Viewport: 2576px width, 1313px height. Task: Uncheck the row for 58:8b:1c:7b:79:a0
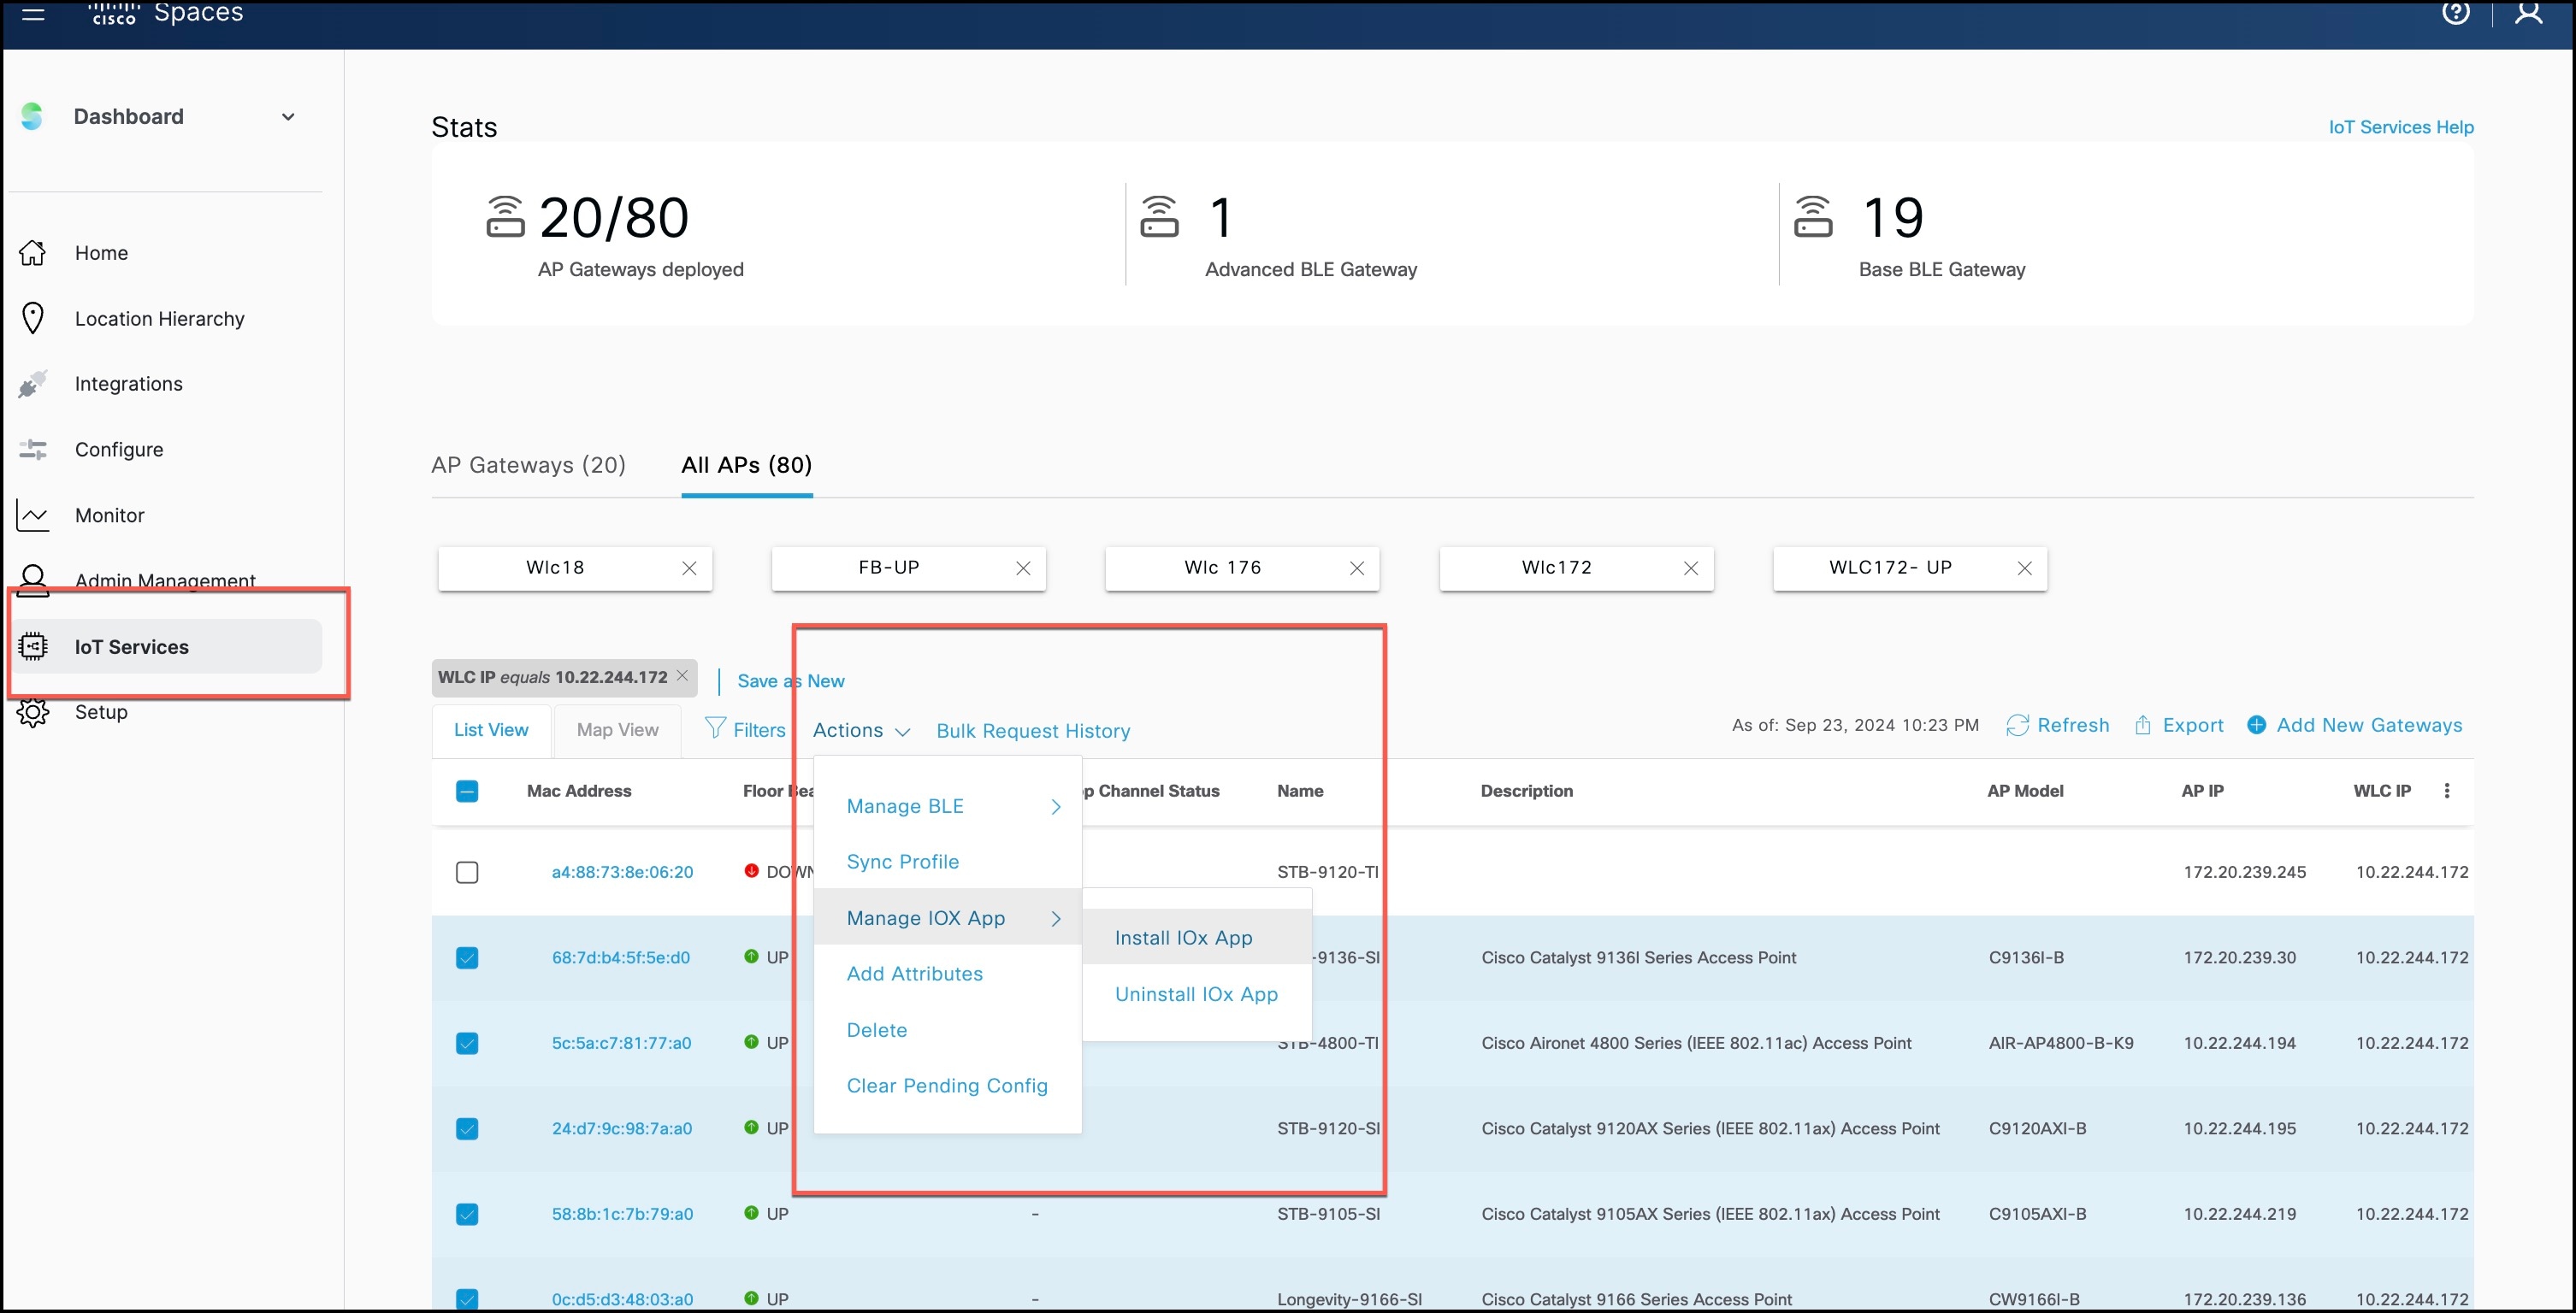467,1214
